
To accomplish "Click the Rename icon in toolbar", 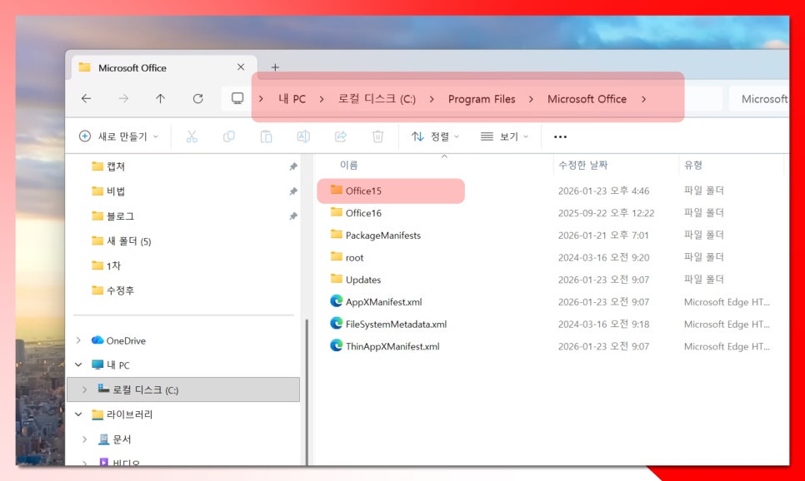I will tap(303, 136).
